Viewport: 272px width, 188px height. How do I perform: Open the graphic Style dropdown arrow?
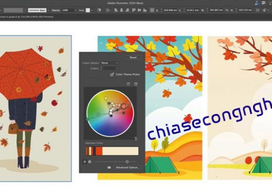coord(92,10)
